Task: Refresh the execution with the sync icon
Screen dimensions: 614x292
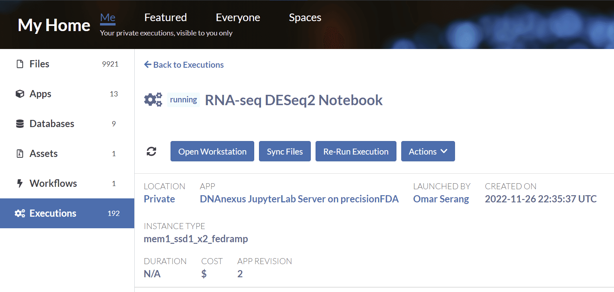Action: click(151, 151)
